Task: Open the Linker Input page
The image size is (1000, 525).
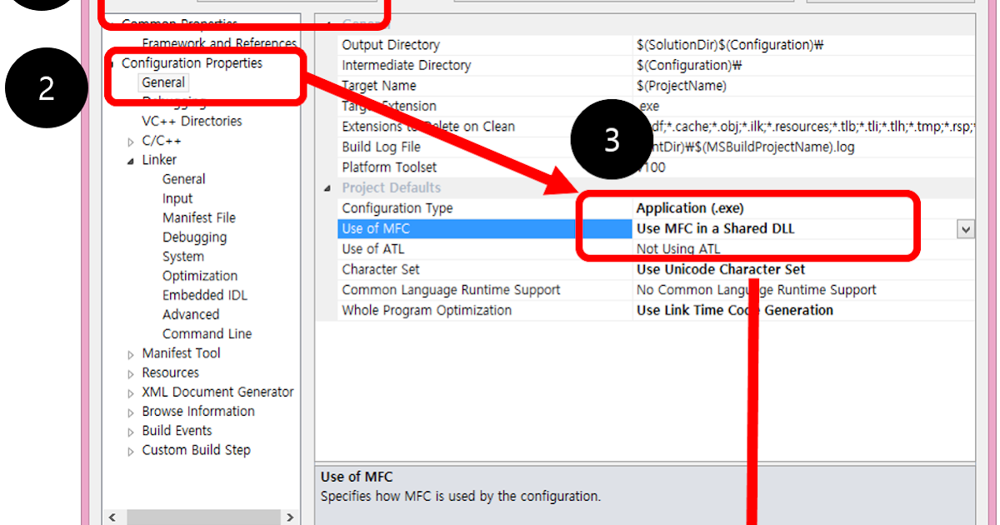Action: (177, 198)
